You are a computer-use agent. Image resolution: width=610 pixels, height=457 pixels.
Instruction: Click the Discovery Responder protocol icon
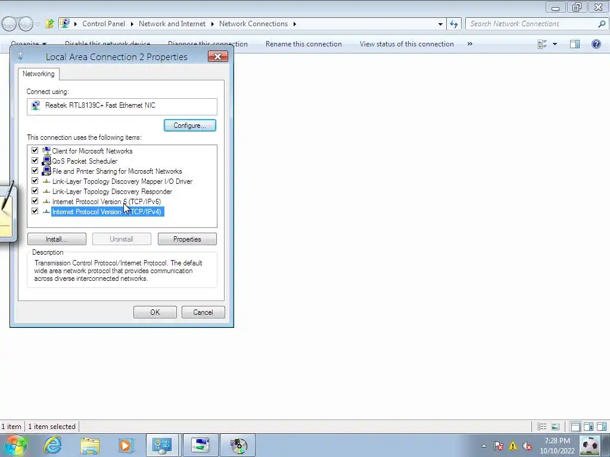46,191
